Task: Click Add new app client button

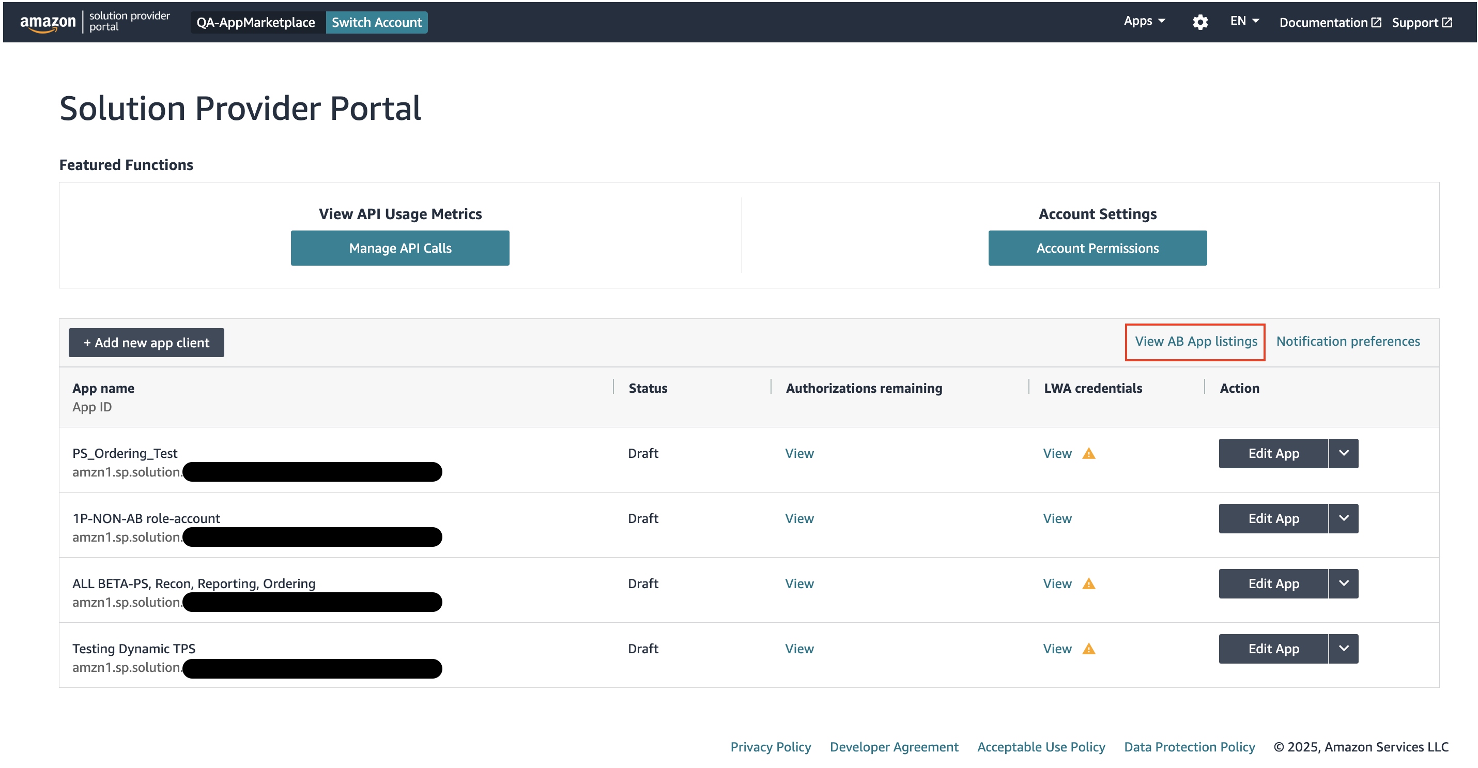Action: click(x=146, y=343)
